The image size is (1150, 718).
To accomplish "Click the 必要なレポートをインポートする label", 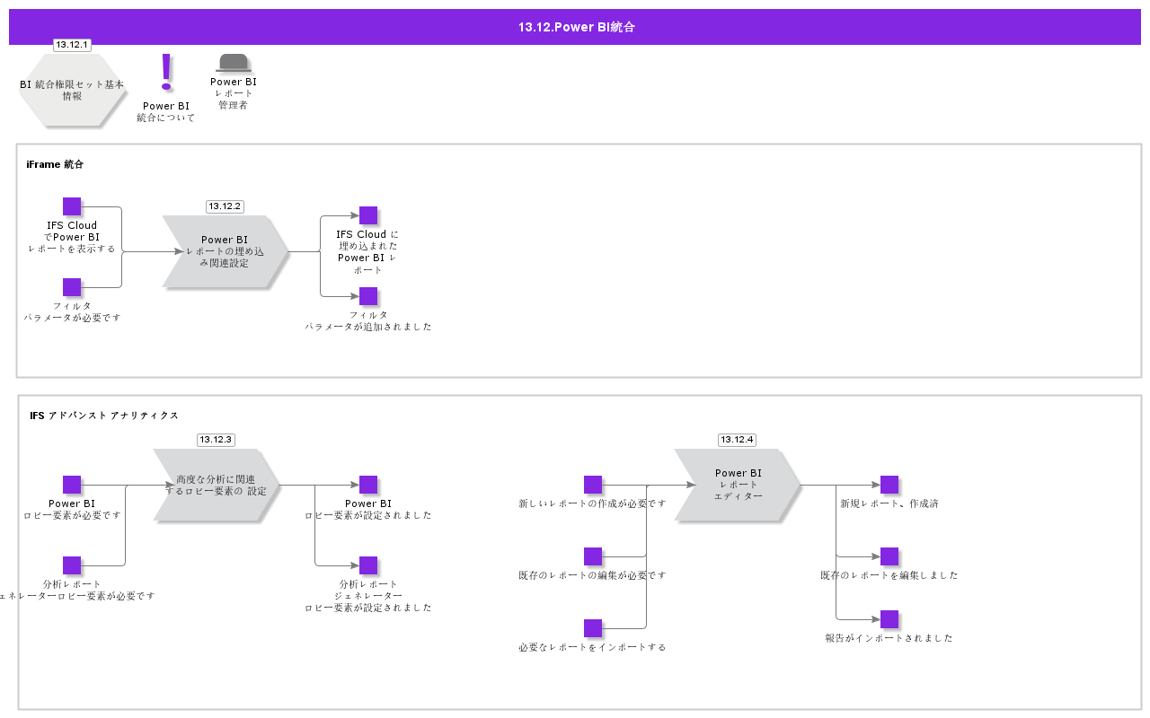I will (593, 647).
